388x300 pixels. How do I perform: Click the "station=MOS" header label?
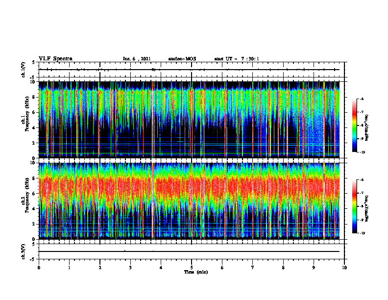(182, 59)
